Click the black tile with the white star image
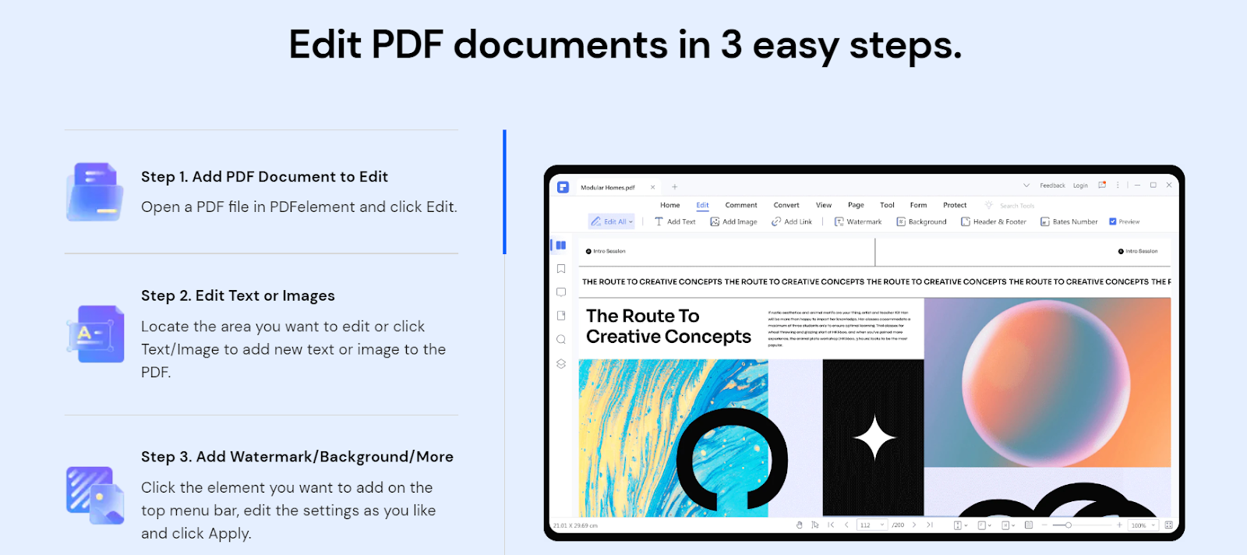Screen dimensions: 1247x555 [873, 437]
